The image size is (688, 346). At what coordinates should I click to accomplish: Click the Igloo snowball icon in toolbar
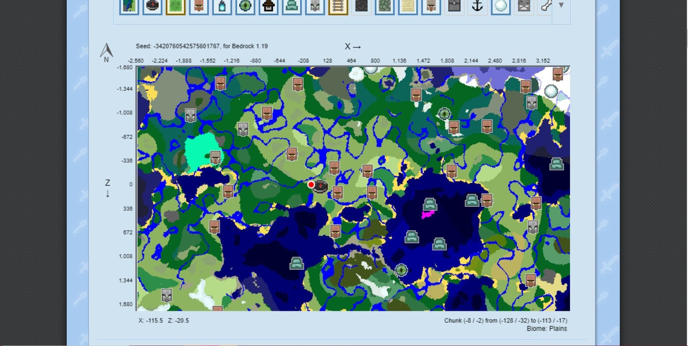(501, 6)
